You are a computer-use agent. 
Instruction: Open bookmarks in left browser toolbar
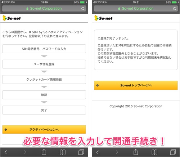63,152
